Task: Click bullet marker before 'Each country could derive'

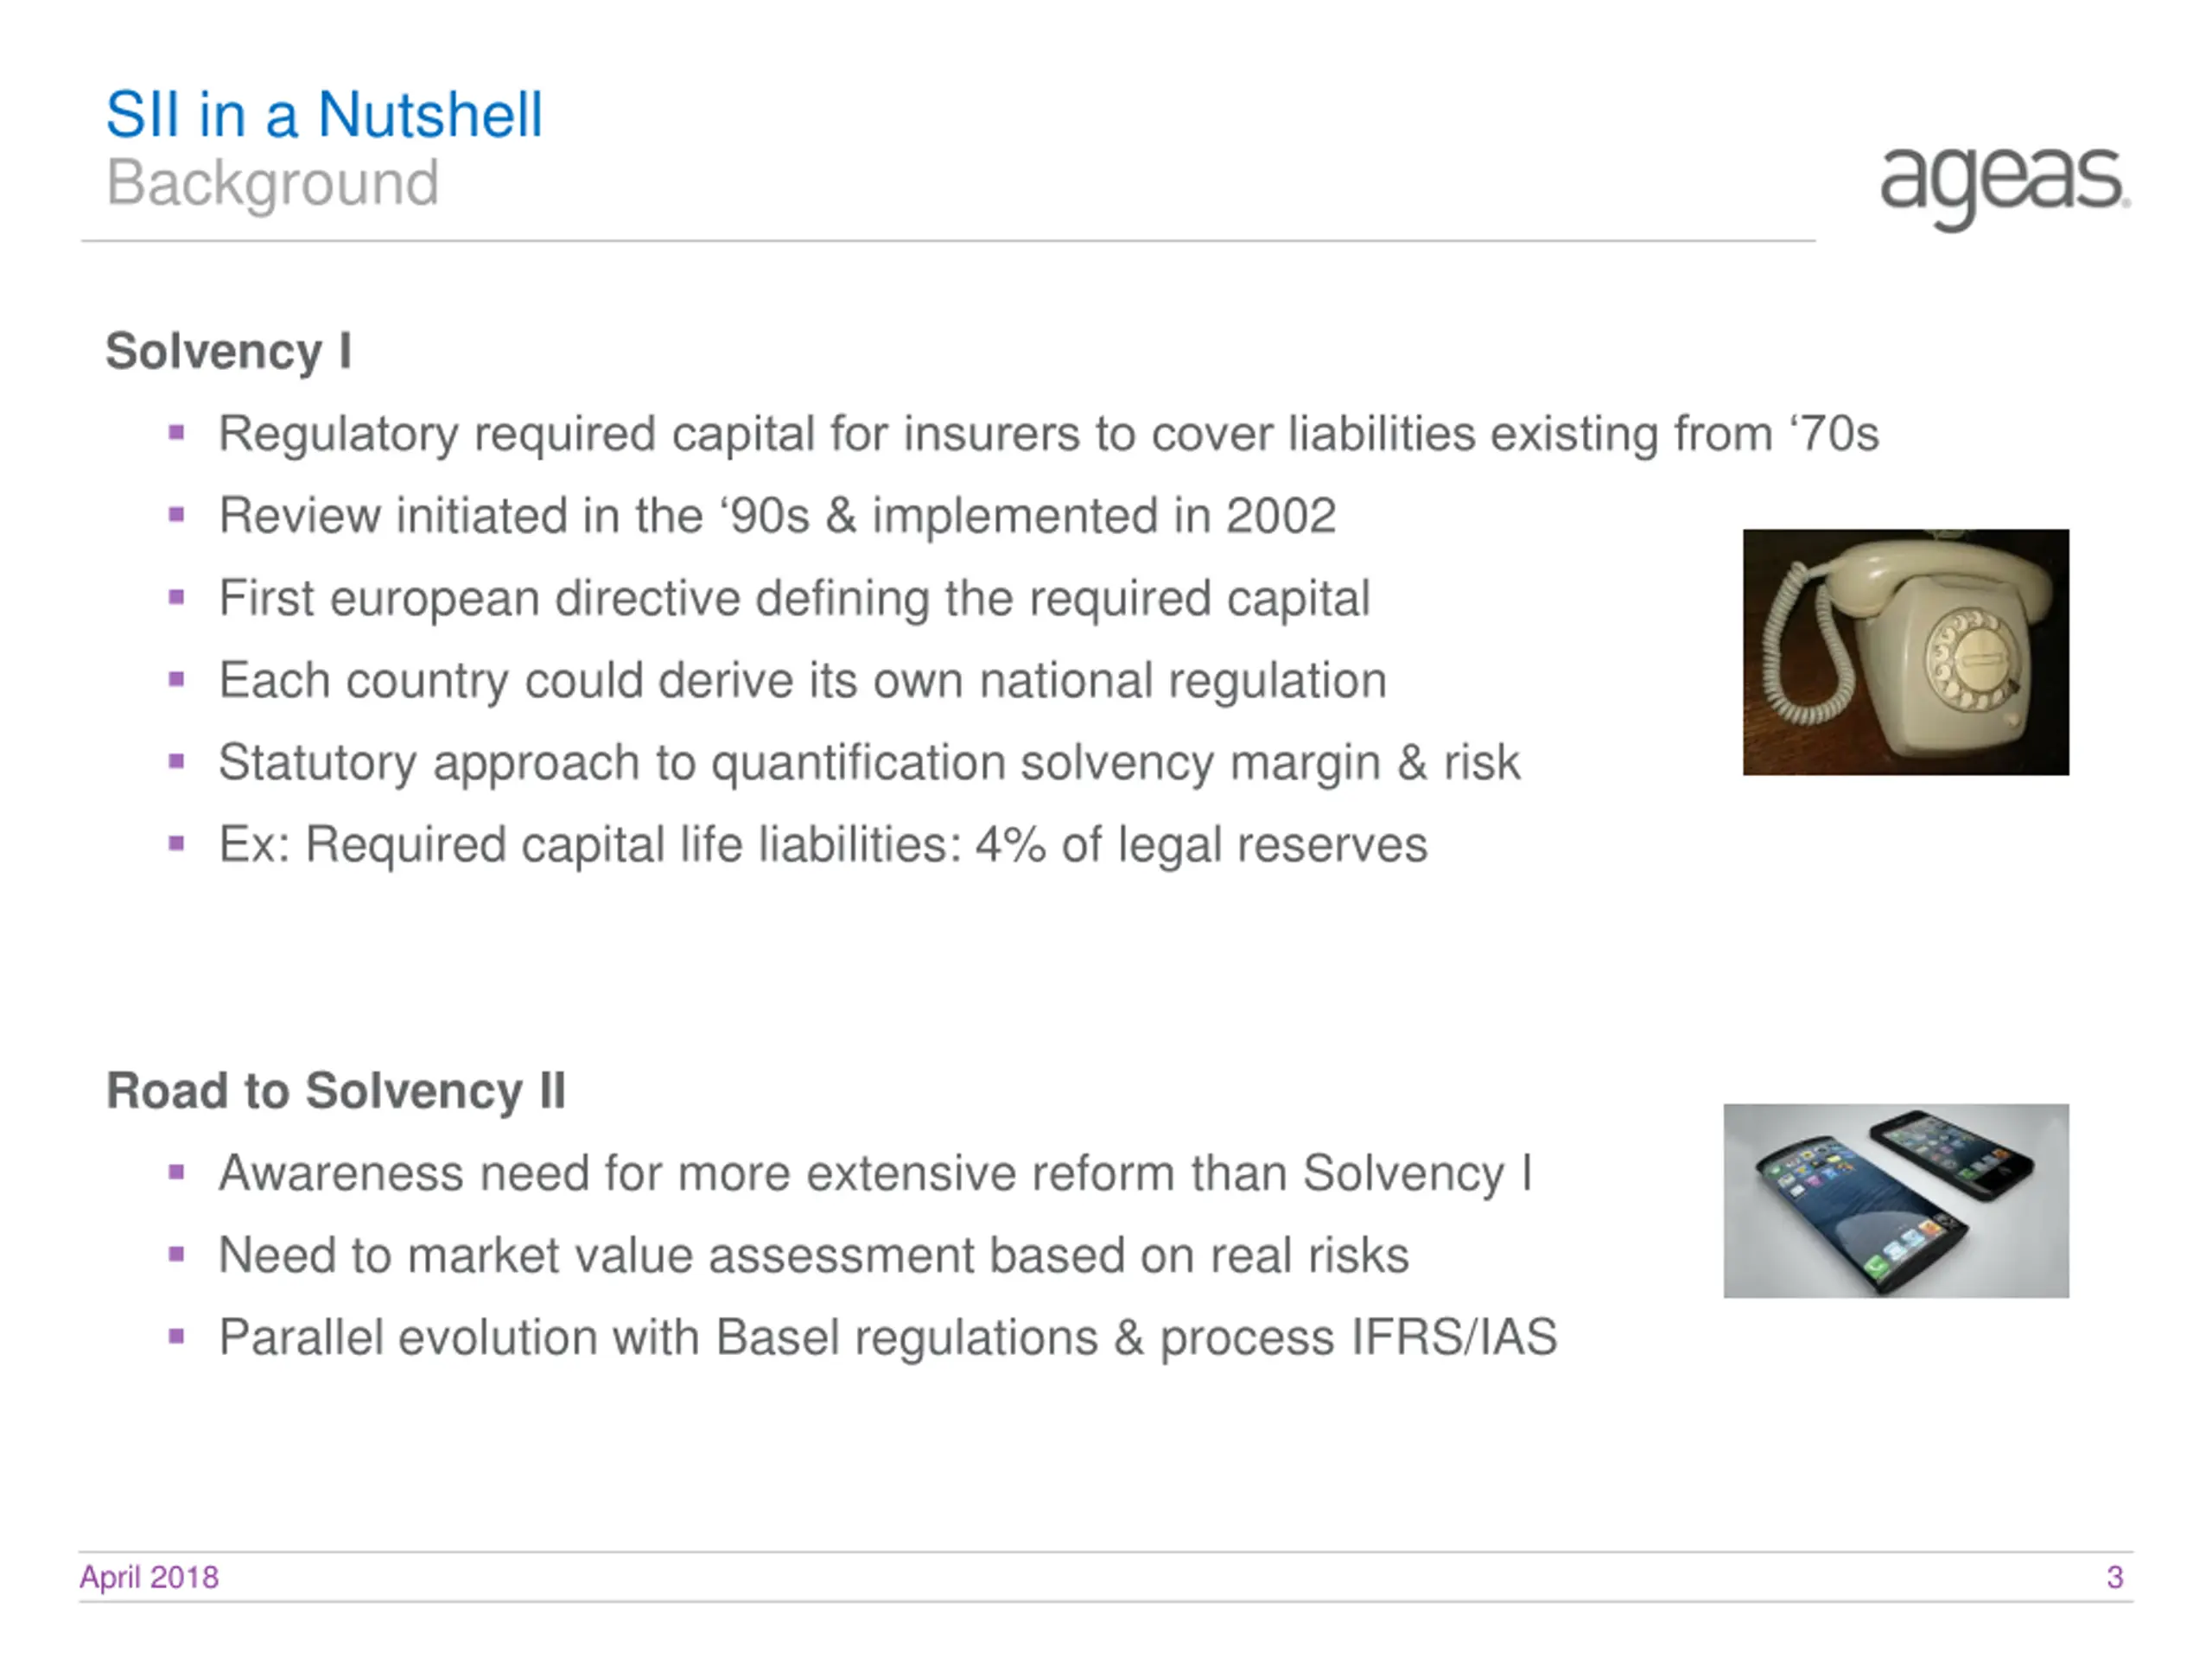Action: 177,680
